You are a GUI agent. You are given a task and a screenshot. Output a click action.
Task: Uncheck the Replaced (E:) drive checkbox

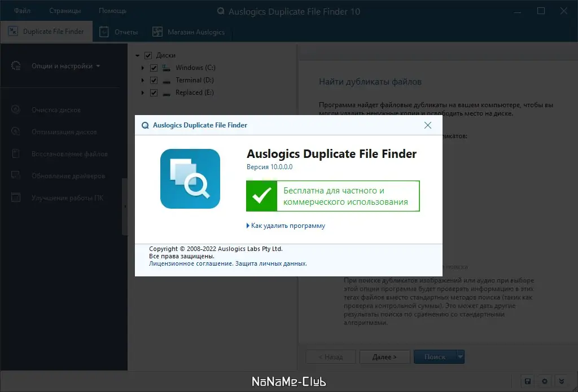click(x=154, y=93)
